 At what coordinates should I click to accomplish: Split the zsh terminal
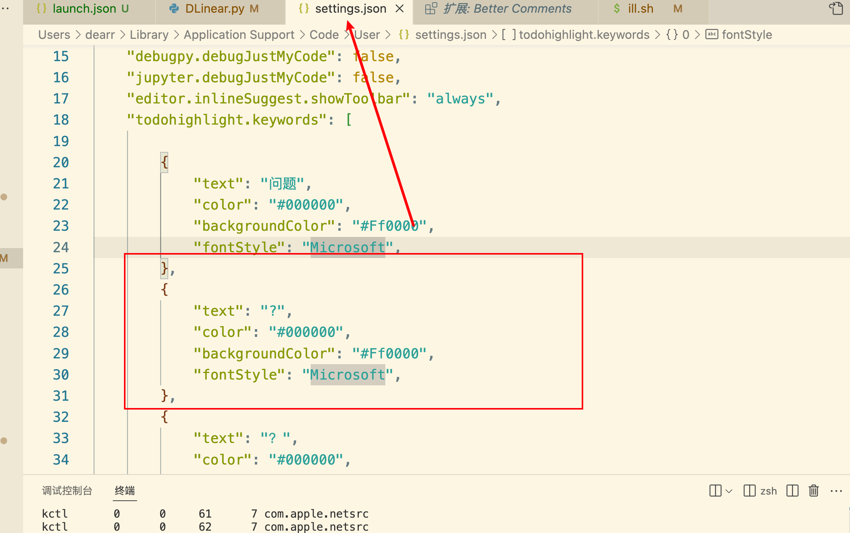point(793,491)
